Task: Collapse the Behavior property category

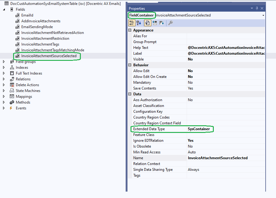Action: pos(130,65)
